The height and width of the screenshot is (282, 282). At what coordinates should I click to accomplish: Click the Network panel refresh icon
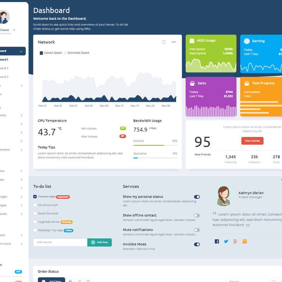(164, 42)
